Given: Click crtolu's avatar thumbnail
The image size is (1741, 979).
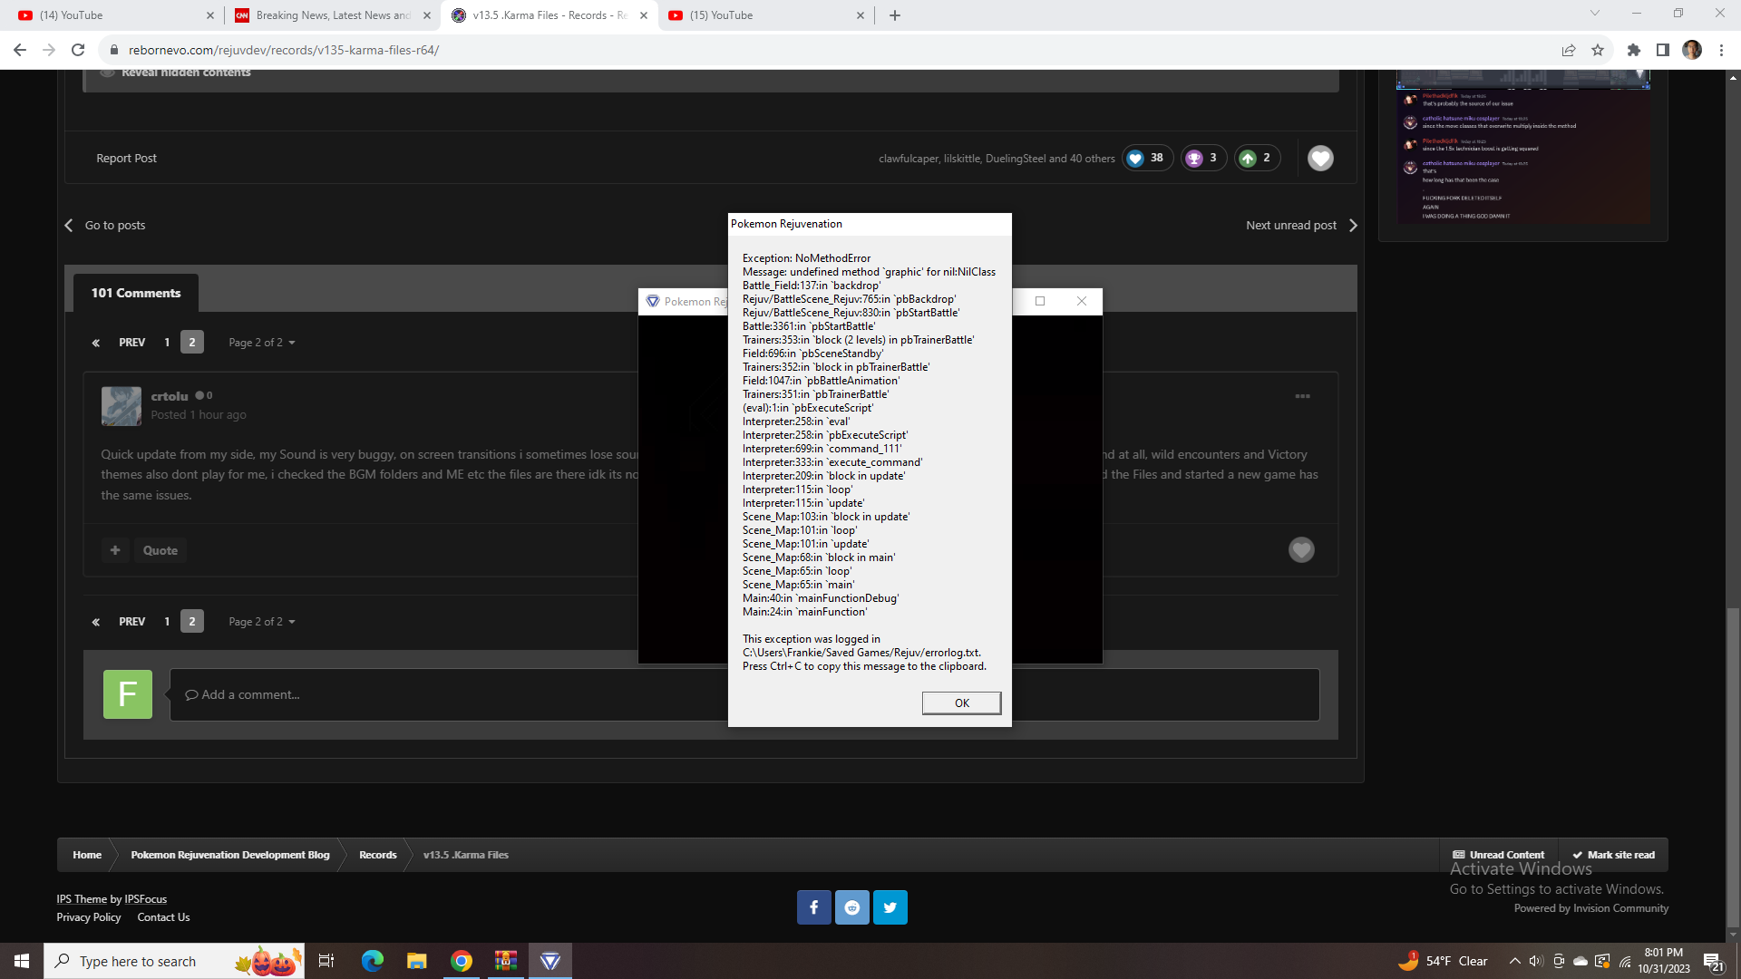Looking at the screenshot, I should click(x=122, y=406).
